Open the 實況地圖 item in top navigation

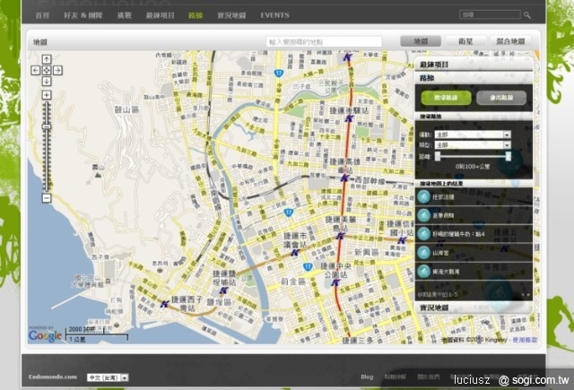pyautogui.click(x=231, y=15)
